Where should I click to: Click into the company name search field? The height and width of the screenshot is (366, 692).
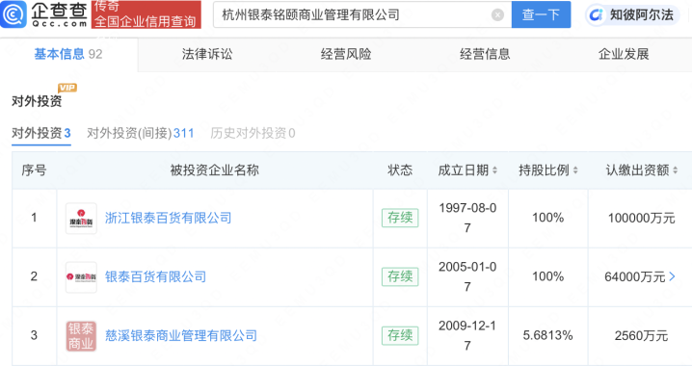coord(353,15)
